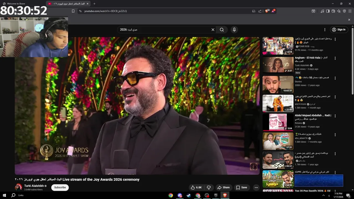354x199 pixels.
Task: Like the Joy Awards live stream video
Action: pyautogui.click(x=196, y=187)
